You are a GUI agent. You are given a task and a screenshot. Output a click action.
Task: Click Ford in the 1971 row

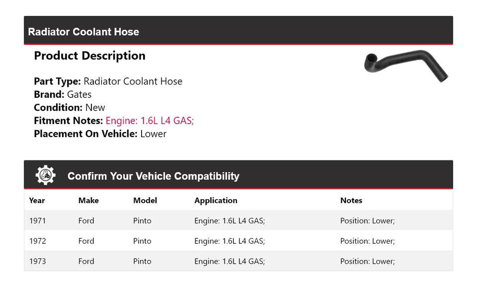click(x=86, y=221)
